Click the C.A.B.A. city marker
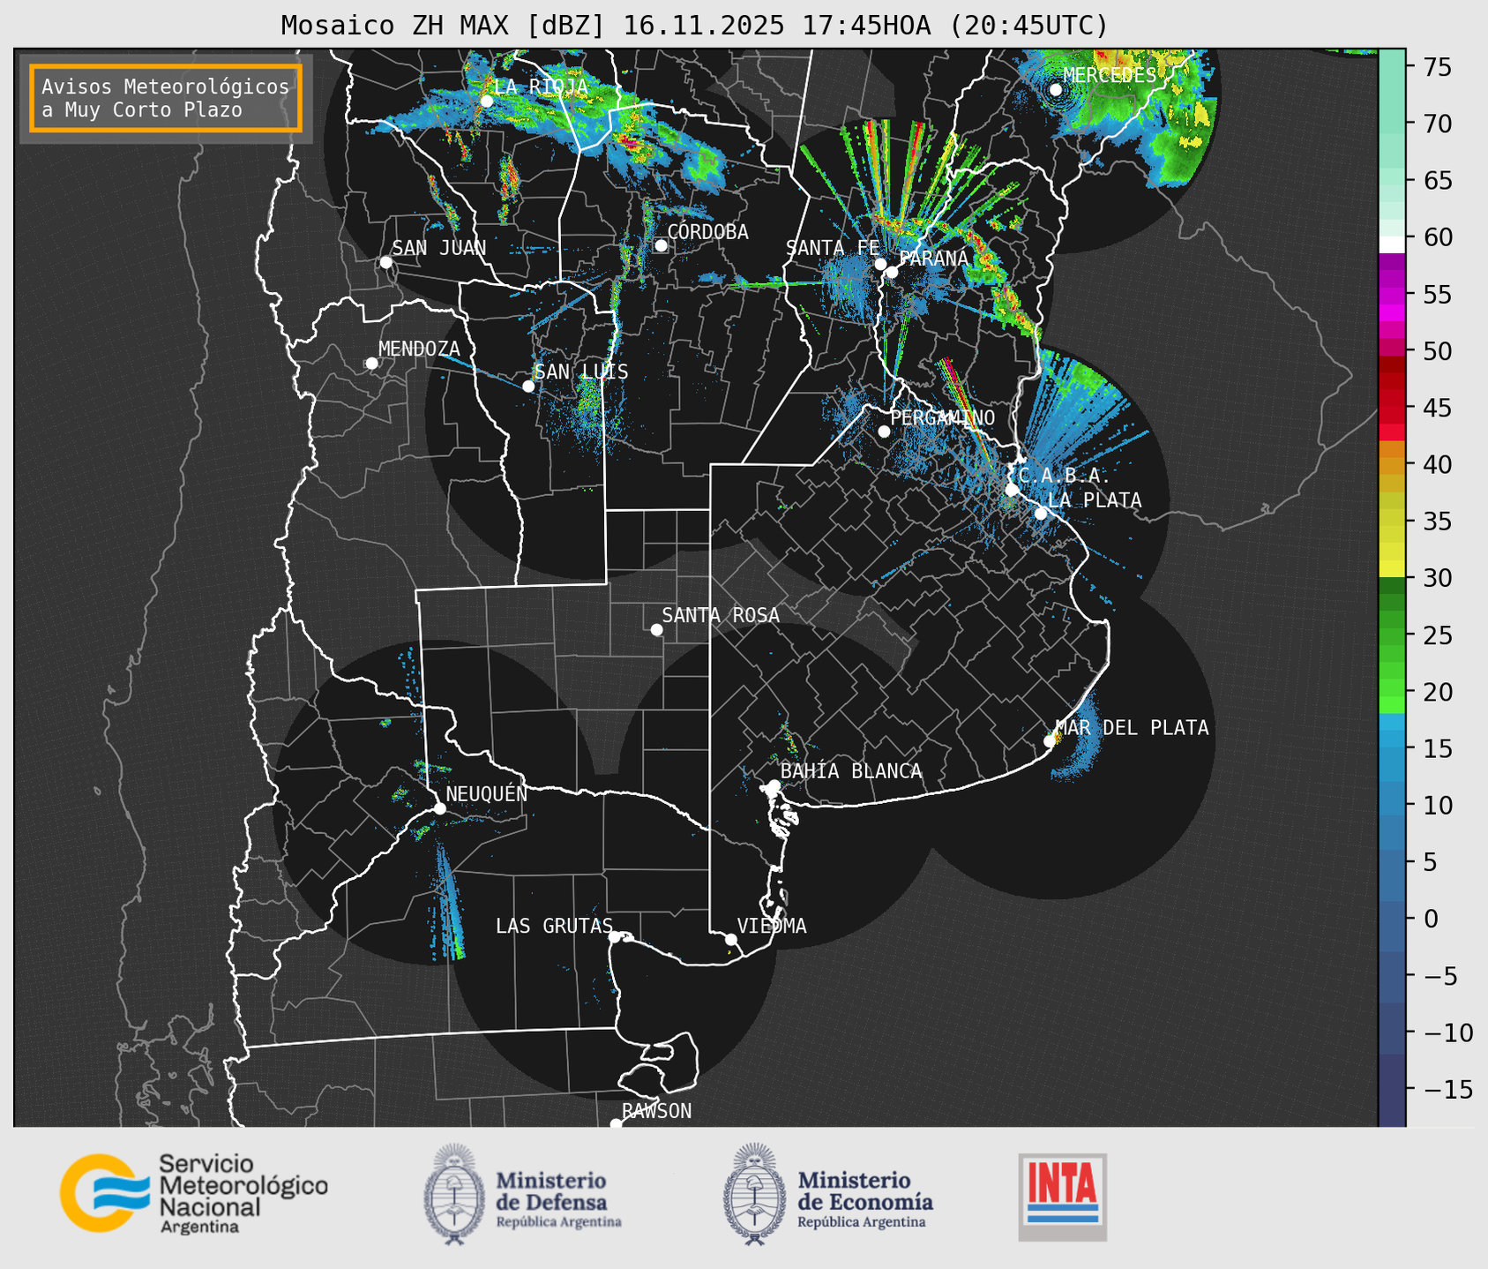Image resolution: width=1488 pixels, height=1269 pixels. click(x=1012, y=490)
